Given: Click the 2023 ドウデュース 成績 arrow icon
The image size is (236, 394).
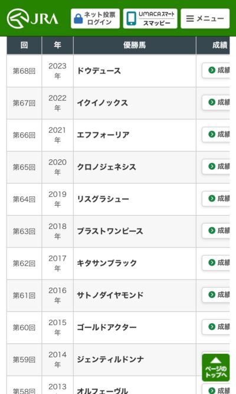Looking at the screenshot, I should (x=212, y=70).
